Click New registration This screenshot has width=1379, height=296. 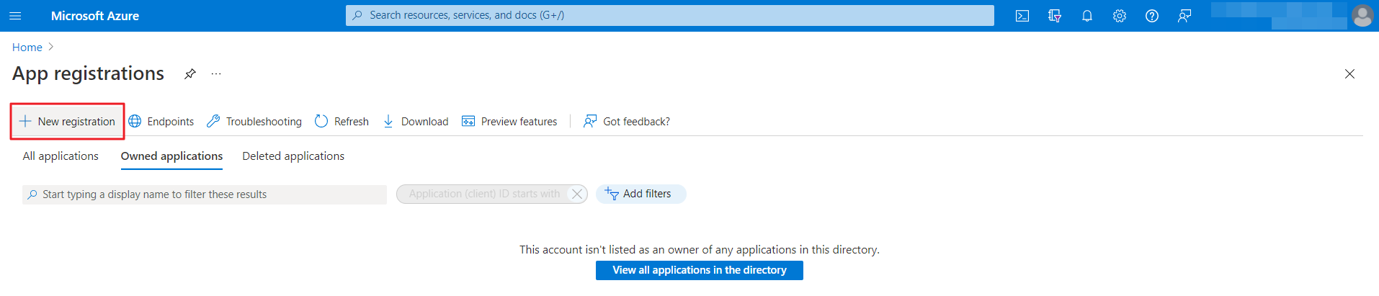[68, 122]
